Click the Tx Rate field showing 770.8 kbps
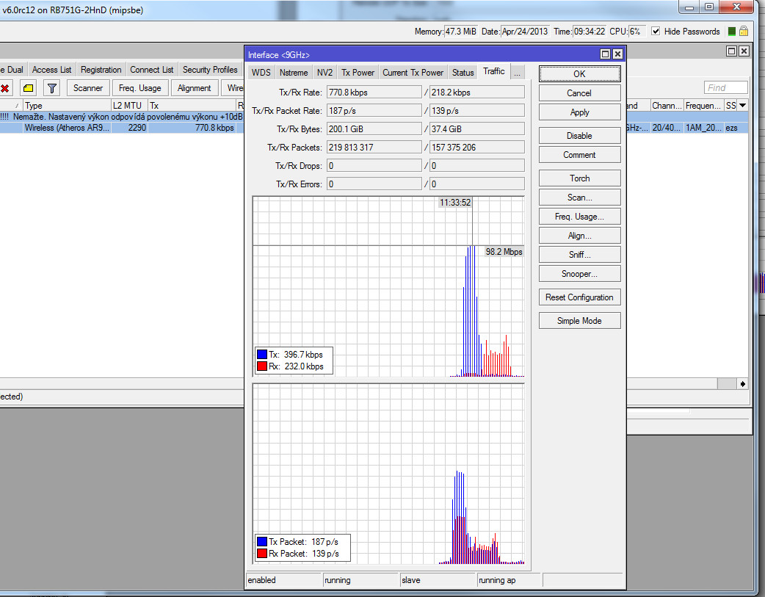 coord(374,93)
